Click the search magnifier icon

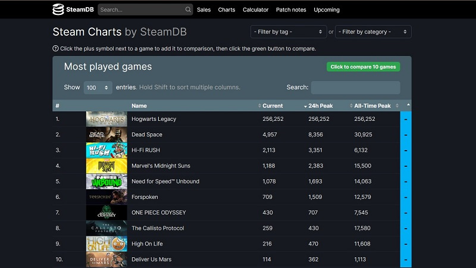coord(188,10)
